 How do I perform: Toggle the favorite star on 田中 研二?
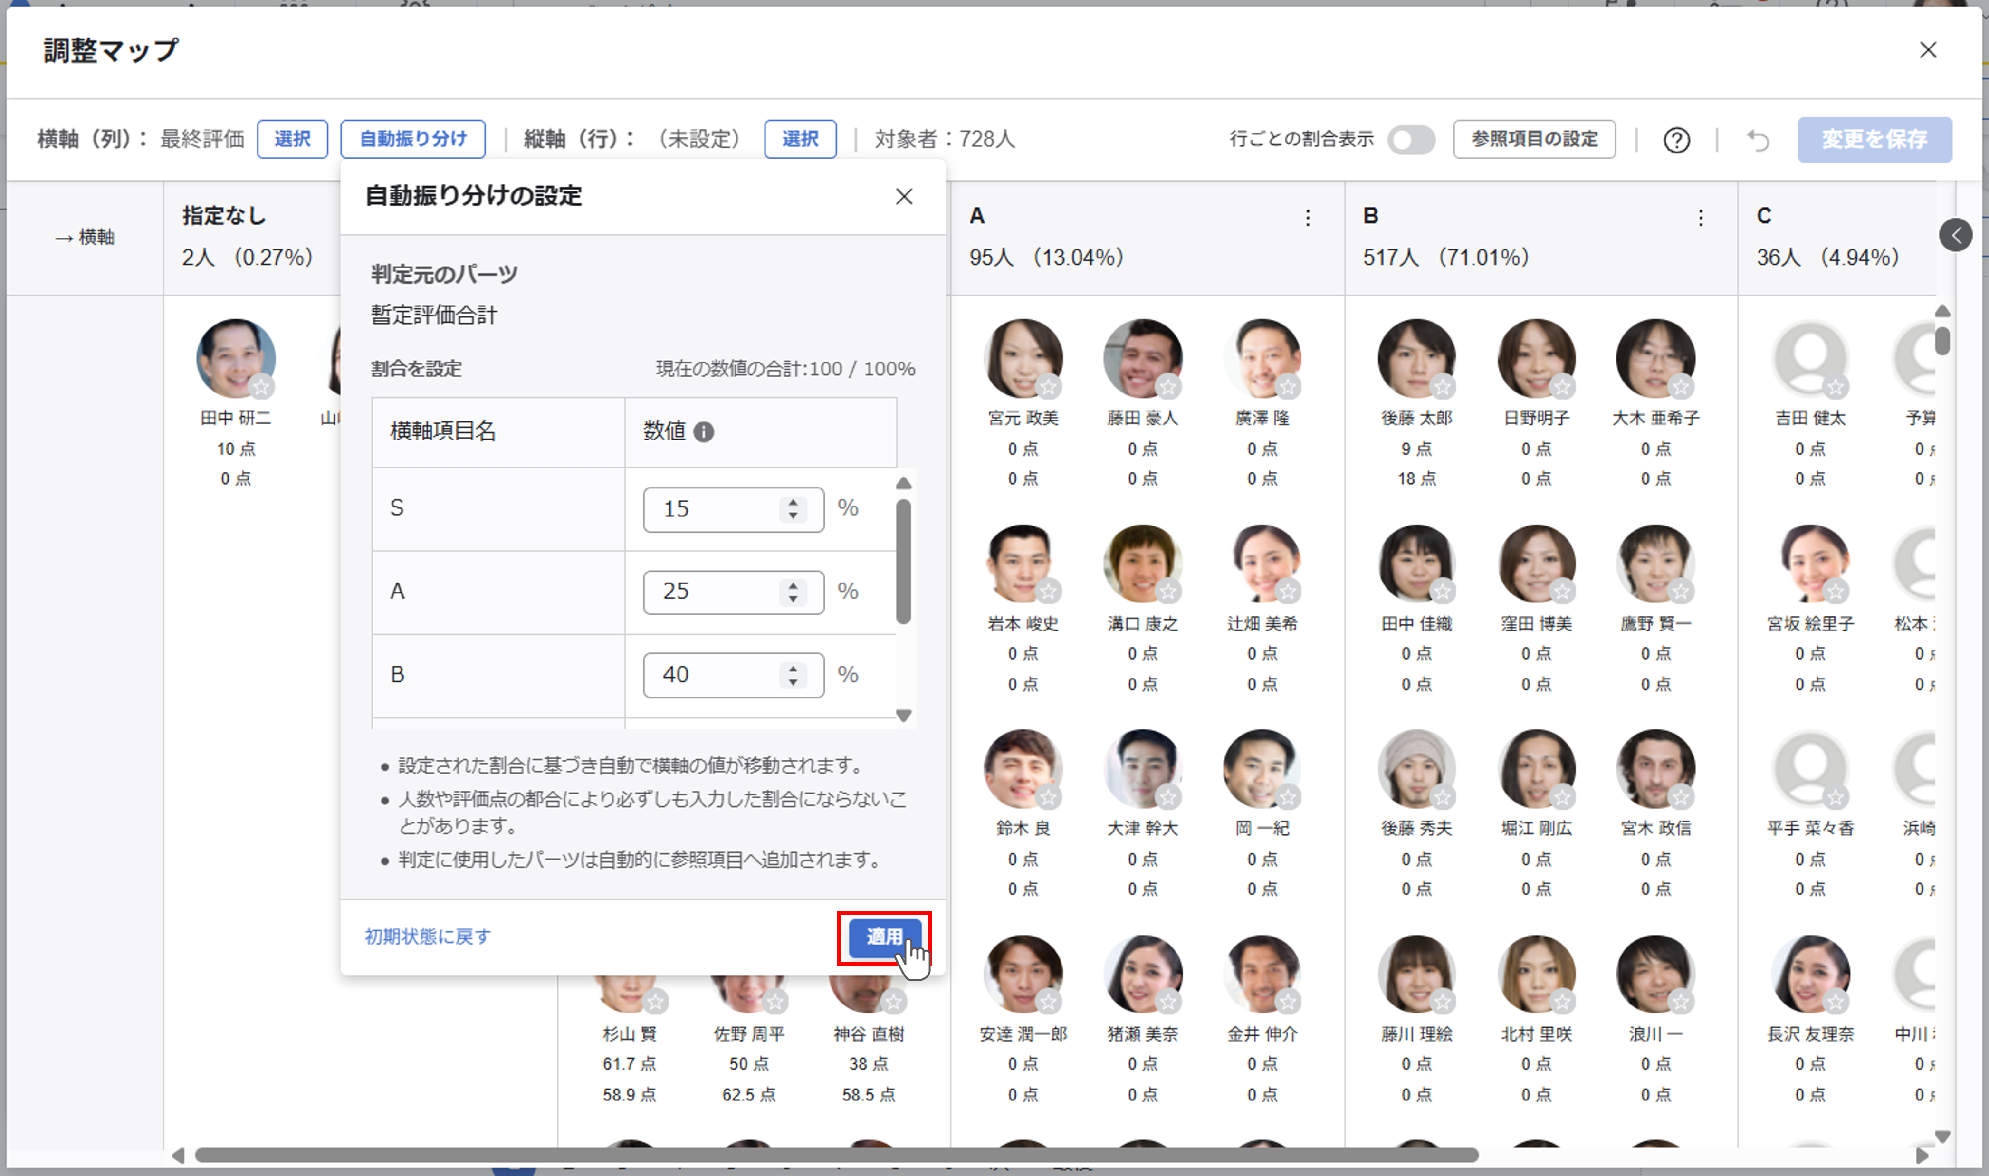point(261,388)
